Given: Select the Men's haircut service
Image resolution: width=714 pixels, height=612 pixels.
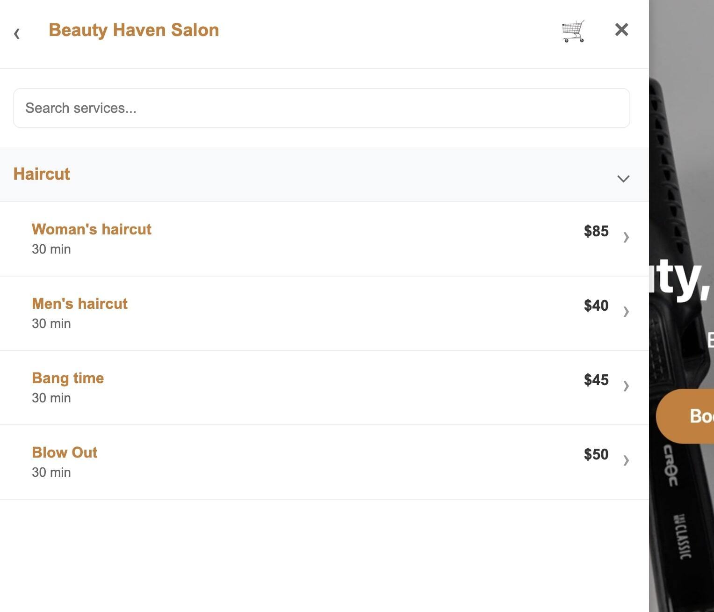Looking at the screenshot, I should [x=79, y=303].
